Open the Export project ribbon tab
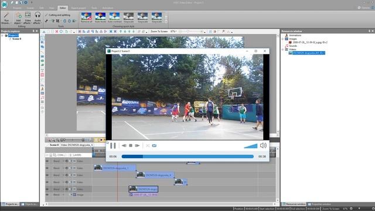 [79, 8]
